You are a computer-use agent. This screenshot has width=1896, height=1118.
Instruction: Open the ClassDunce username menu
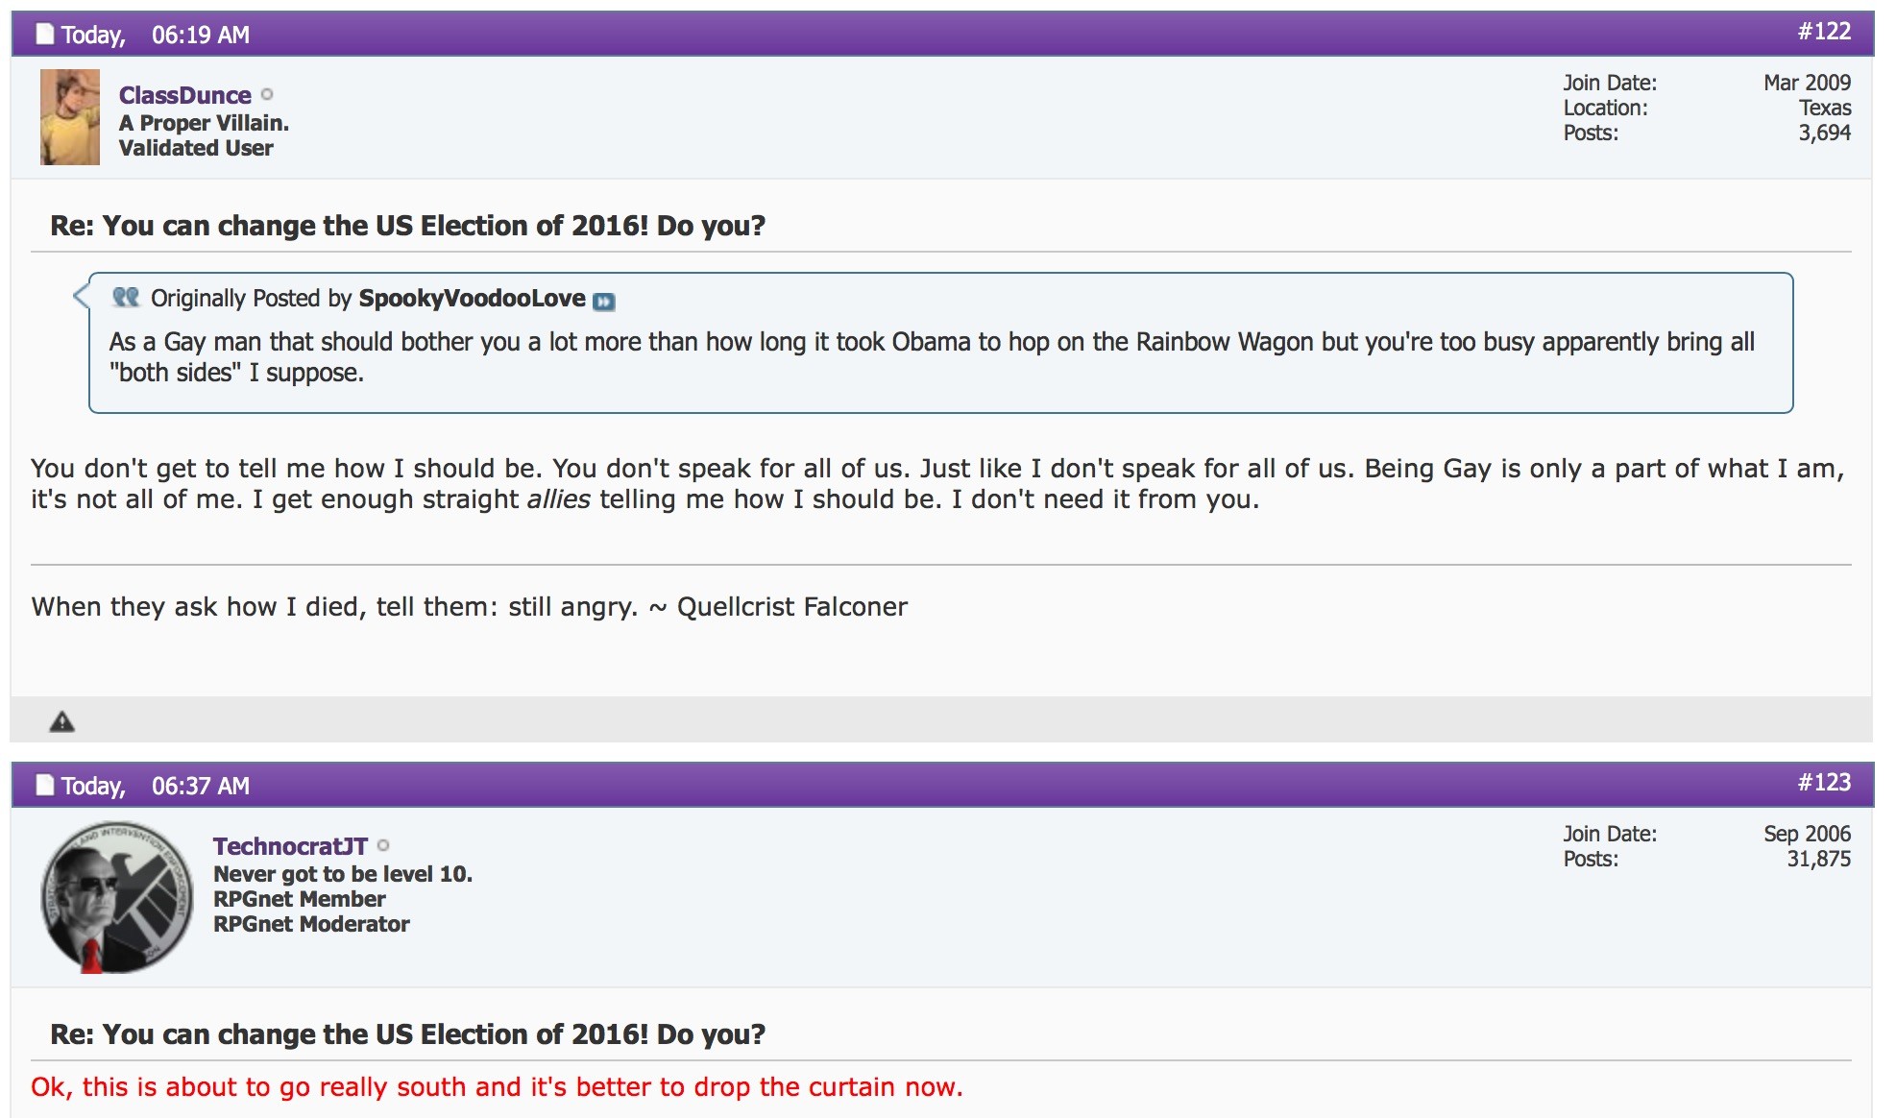185,95
